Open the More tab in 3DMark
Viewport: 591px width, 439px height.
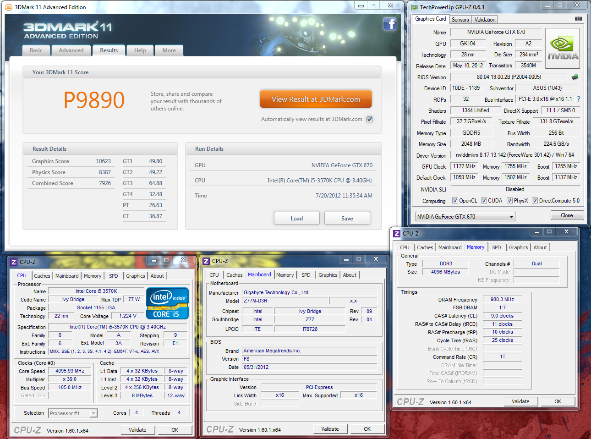pos(169,50)
